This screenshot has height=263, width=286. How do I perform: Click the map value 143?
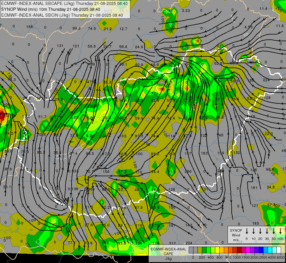[x=189, y=225]
